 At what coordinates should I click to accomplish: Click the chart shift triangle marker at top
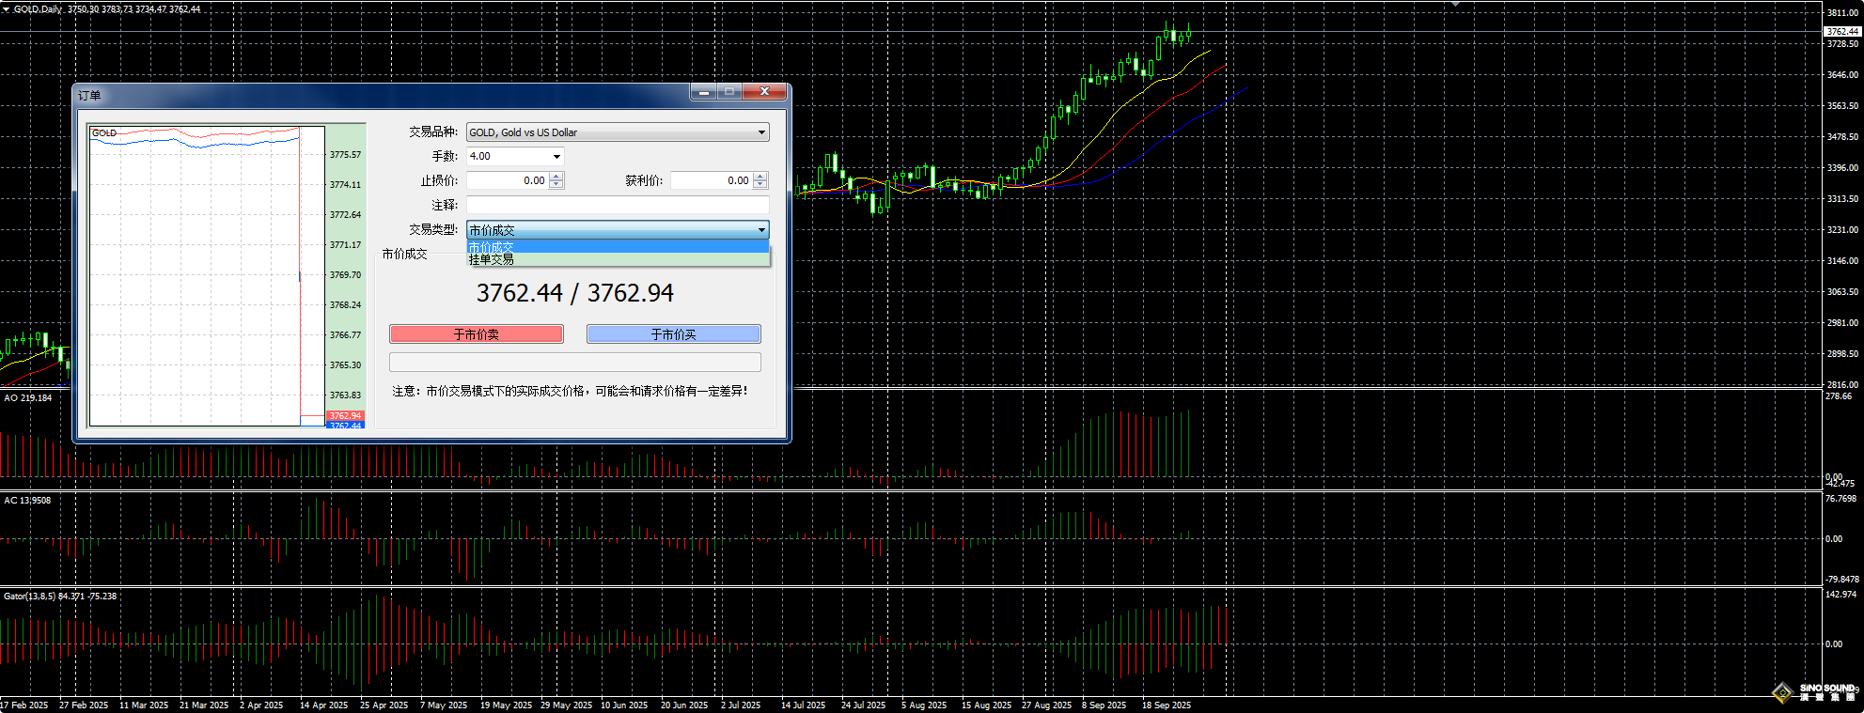[x=1455, y=5]
